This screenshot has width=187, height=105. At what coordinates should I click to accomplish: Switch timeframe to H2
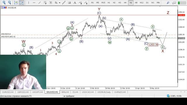114,3
